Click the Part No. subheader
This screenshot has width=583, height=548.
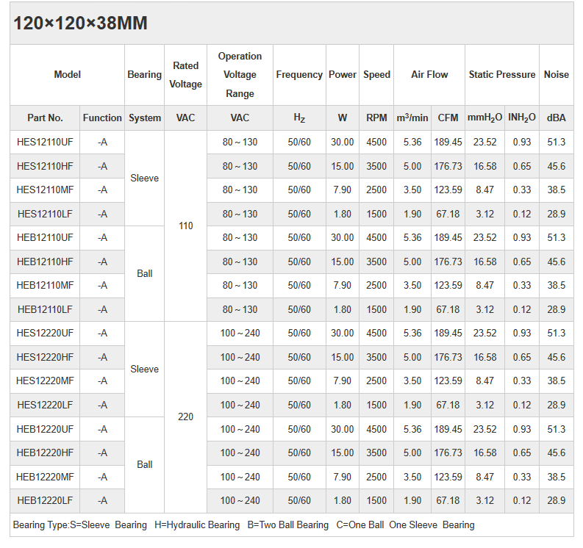click(45, 118)
